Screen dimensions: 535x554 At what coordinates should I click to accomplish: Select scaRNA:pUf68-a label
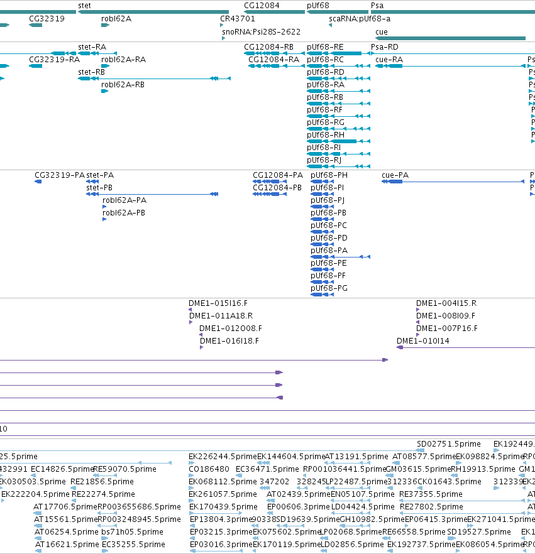[359, 18]
